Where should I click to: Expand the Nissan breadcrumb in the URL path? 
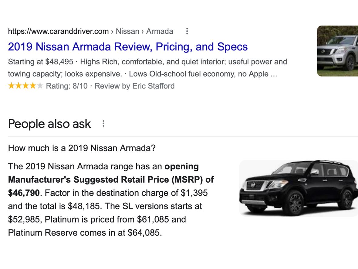pyautogui.click(x=127, y=31)
